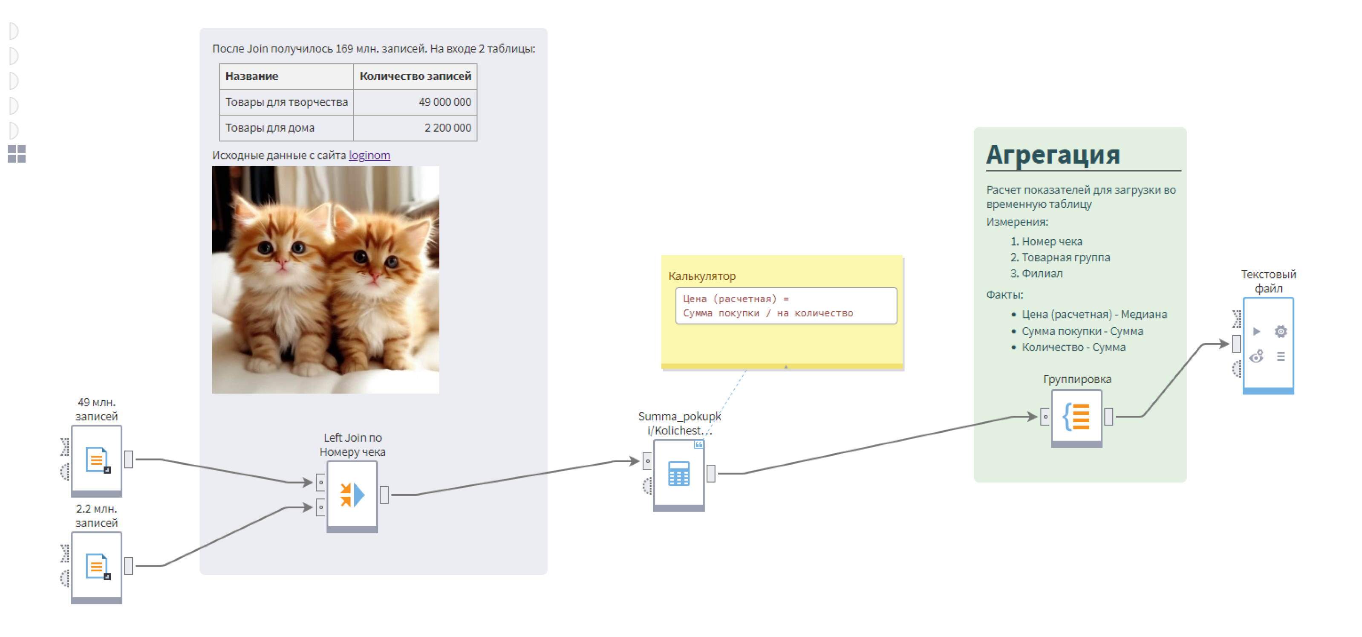Follow the loginom hyperlink
The width and height of the screenshot is (1362, 637).
coord(369,155)
